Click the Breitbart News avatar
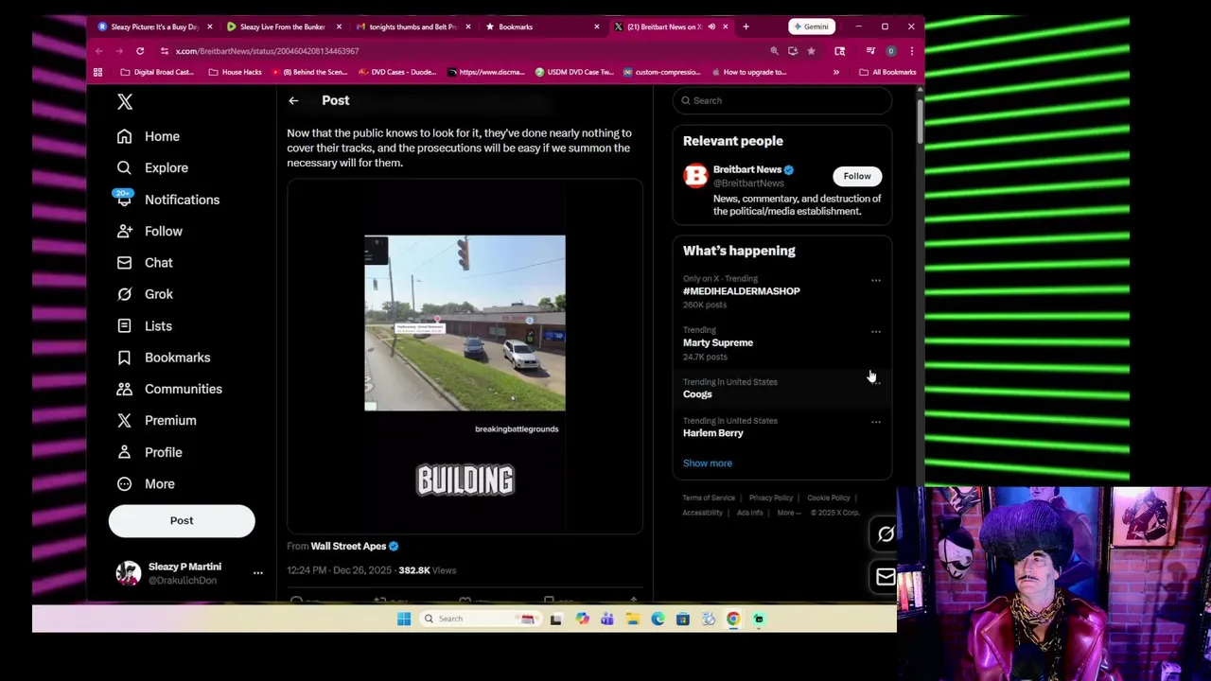The image size is (1211, 681). click(695, 175)
